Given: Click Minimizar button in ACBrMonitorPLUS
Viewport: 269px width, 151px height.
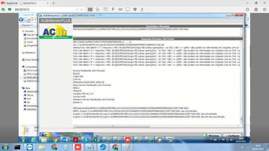Looking at the screenshot, I should click(x=212, y=135).
